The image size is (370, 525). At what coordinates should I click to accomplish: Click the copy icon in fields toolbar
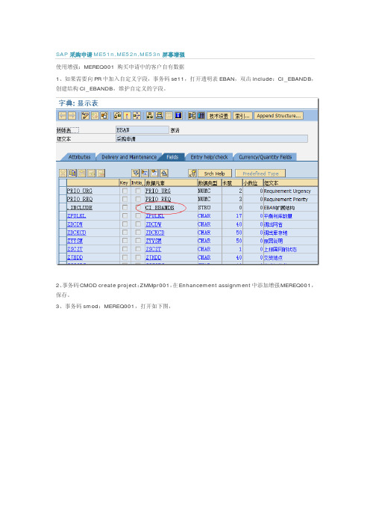coord(72,174)
